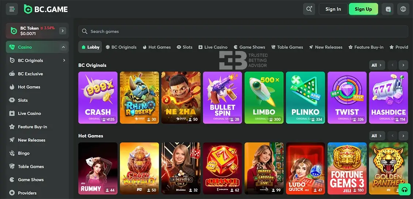Open the search icon in header
The image size is (413, 199).
[309, 9]
